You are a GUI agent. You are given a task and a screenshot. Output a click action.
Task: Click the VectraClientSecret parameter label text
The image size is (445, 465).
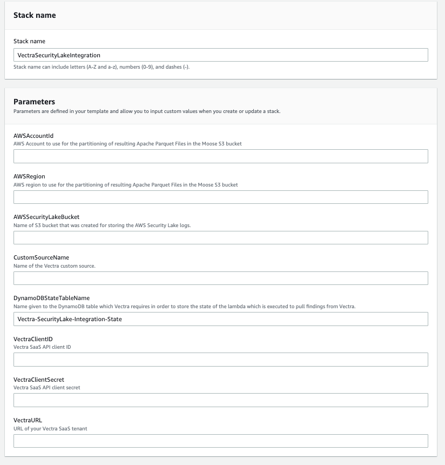point(39,380)
